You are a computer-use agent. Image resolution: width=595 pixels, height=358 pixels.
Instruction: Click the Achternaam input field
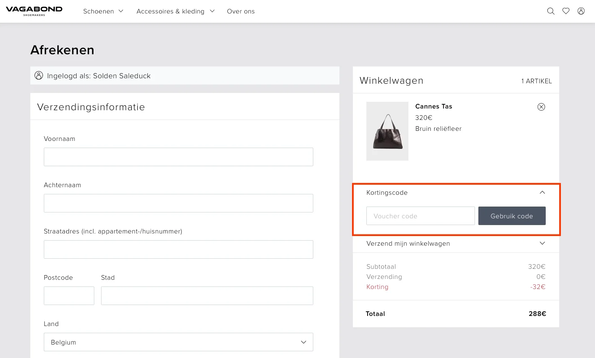[x=179, y=203]
